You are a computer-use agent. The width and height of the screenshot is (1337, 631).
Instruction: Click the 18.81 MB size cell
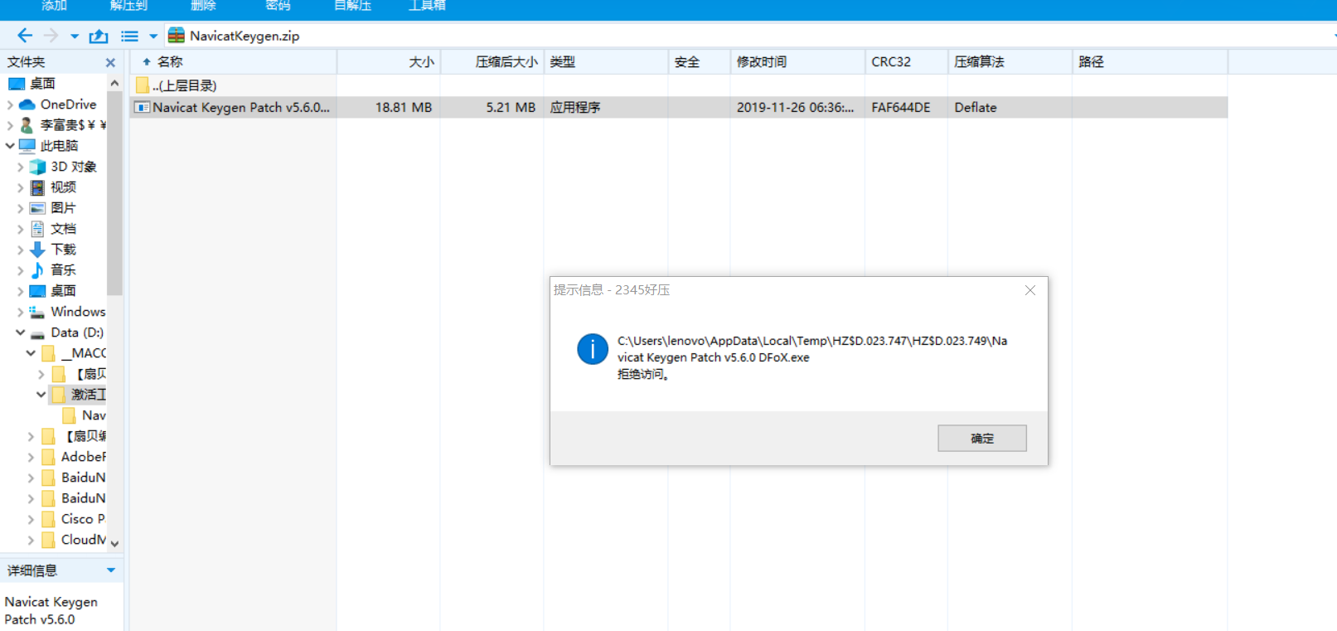[x=404, y=107]
